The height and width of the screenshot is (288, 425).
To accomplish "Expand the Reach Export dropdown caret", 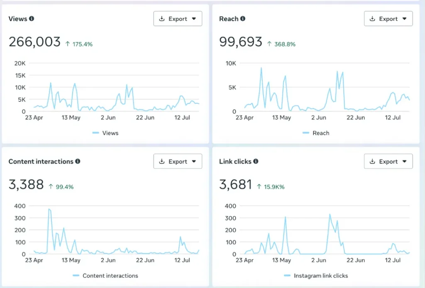I will click(405, 19).
